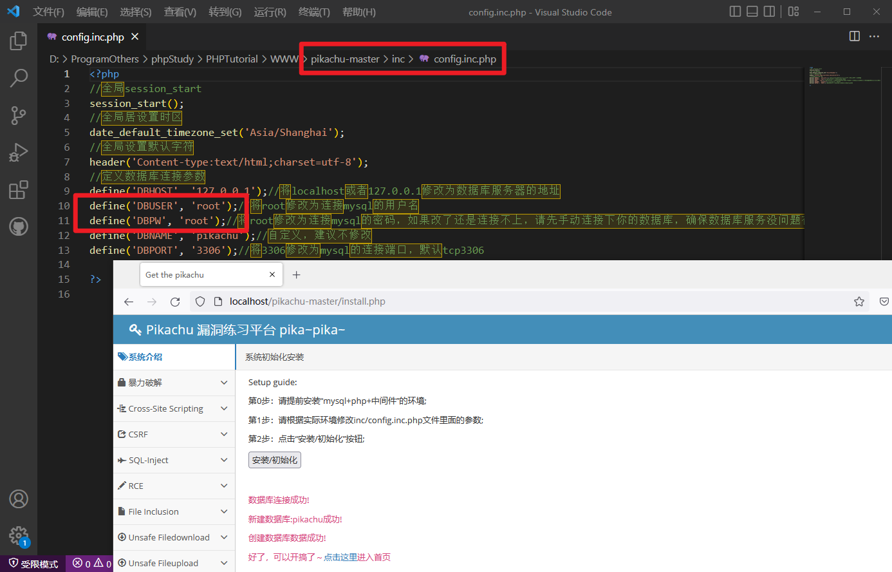Expand the 暴力破解 sidebar section

(173, 383)
